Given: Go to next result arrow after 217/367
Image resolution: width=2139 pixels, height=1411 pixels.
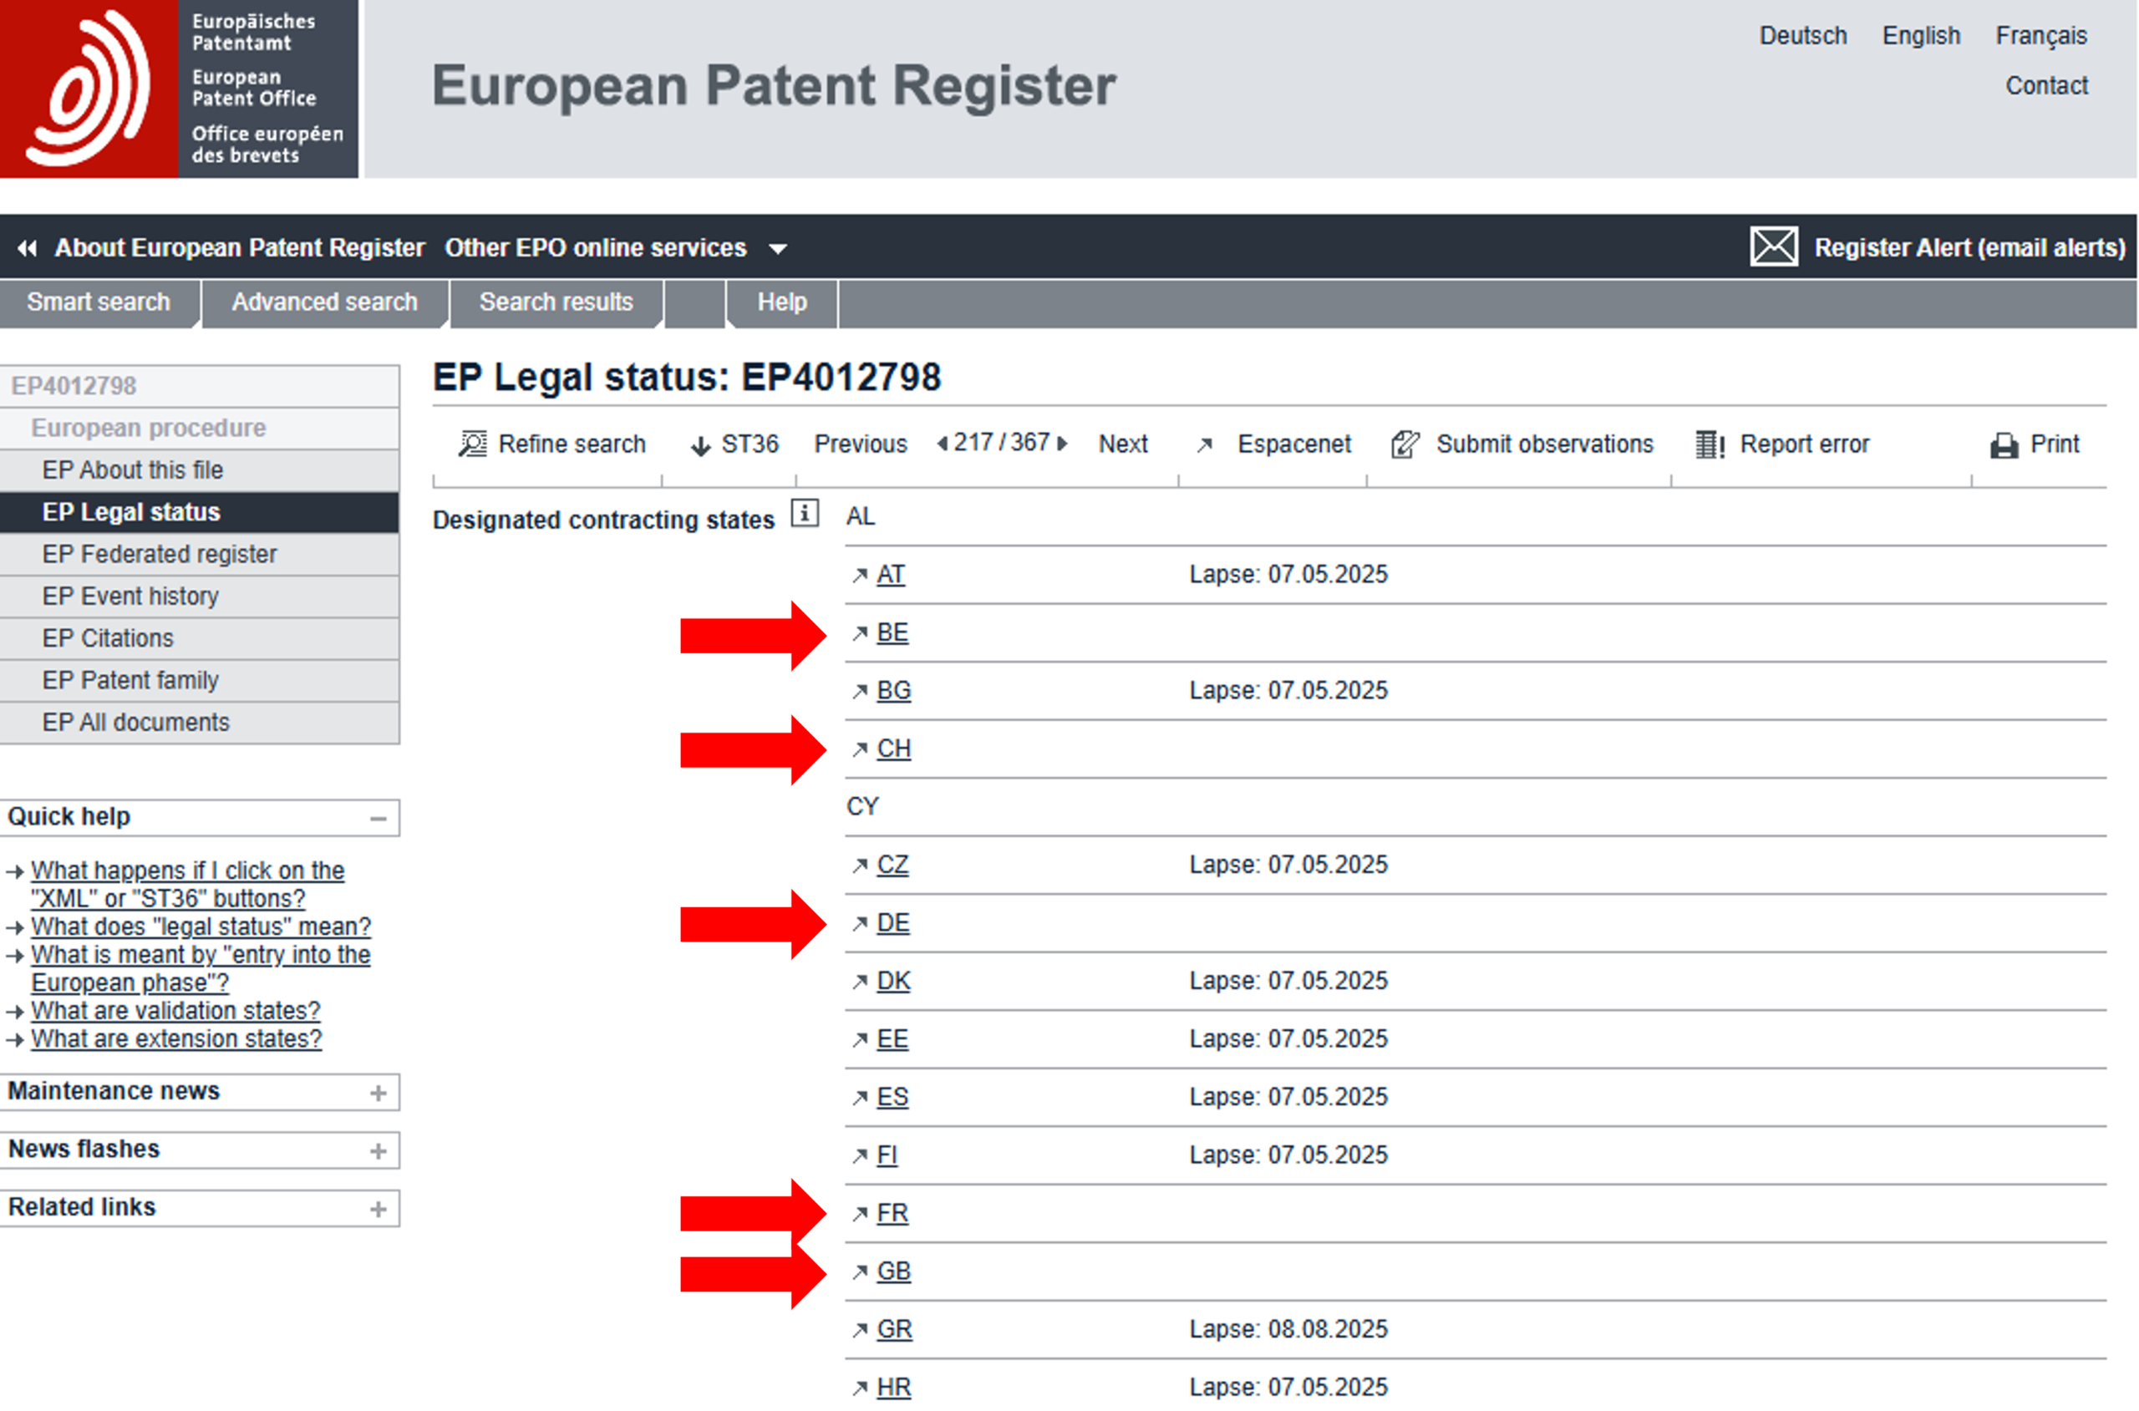Looking at the screenshot, I should (x=1063, y=444).
